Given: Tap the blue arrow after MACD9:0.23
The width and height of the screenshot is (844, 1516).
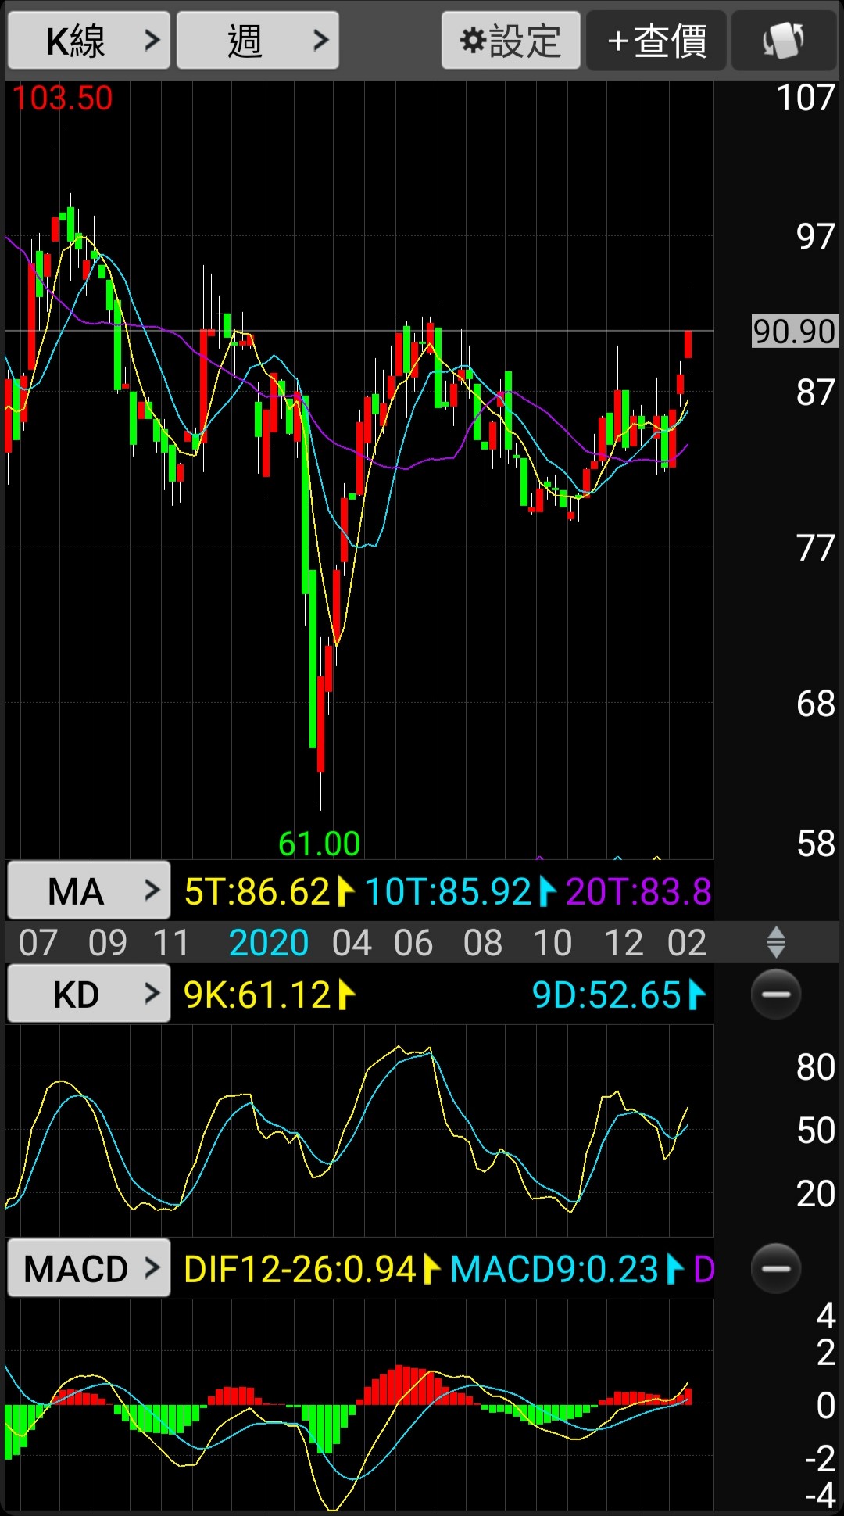Looking at the screenshot, I should [674, 1269].
